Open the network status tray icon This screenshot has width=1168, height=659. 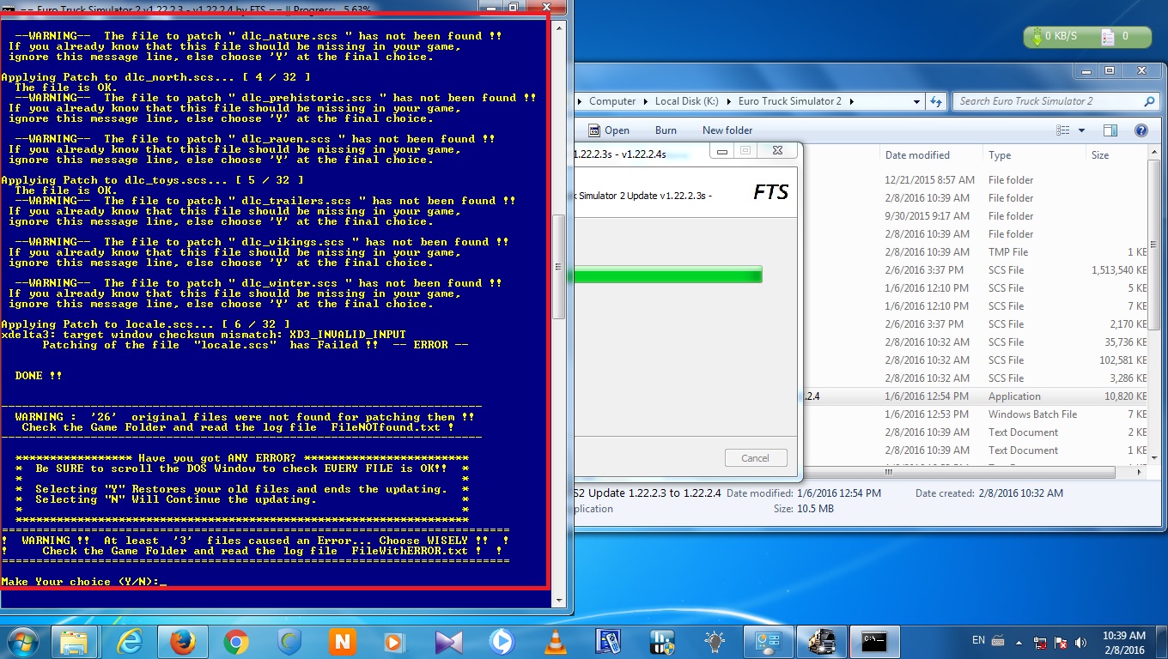point(1040,642)
